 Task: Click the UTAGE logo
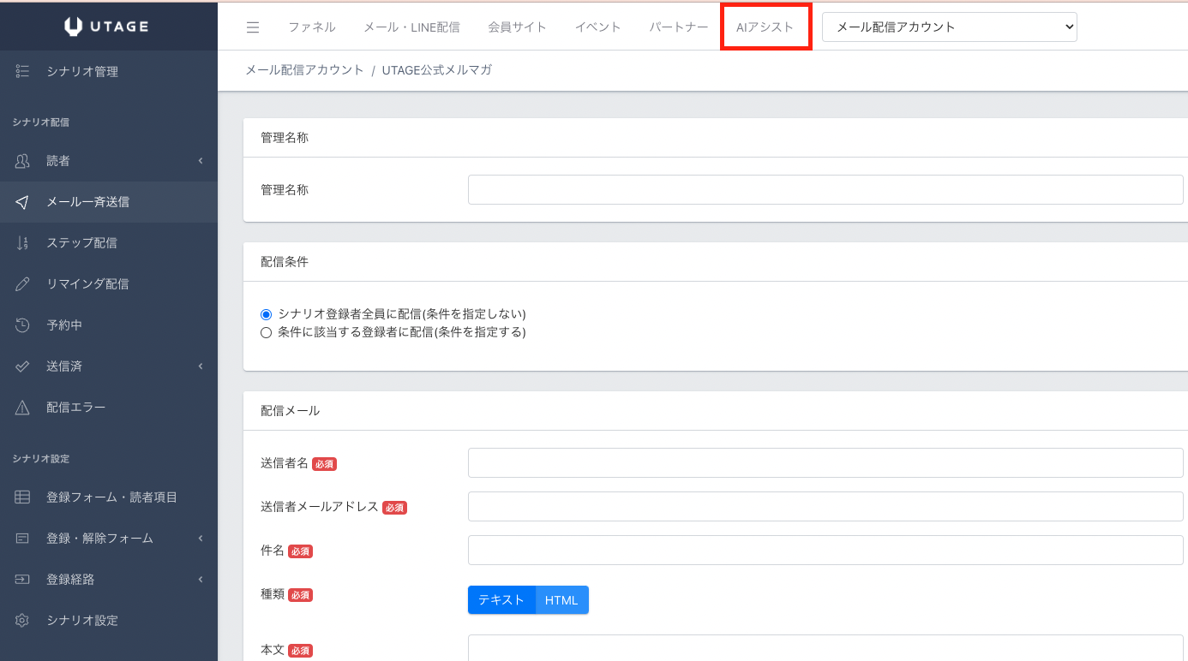(x=108, y=27)
